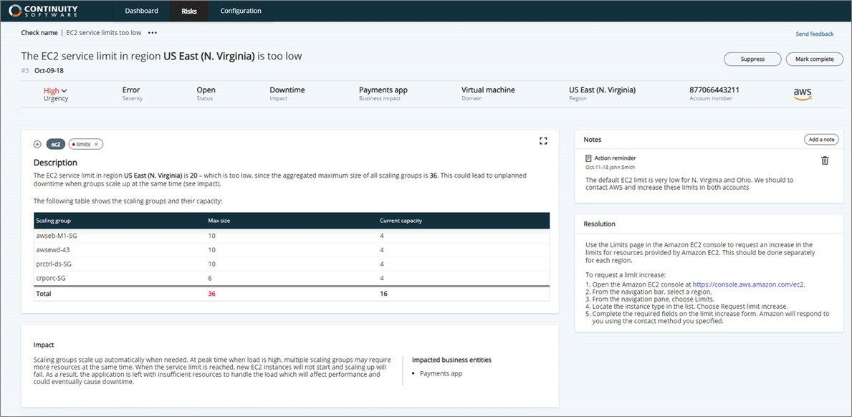Viewport: 852px width, 417px height.
Task: Click the Error severity value
Action: tap(131, 90)
